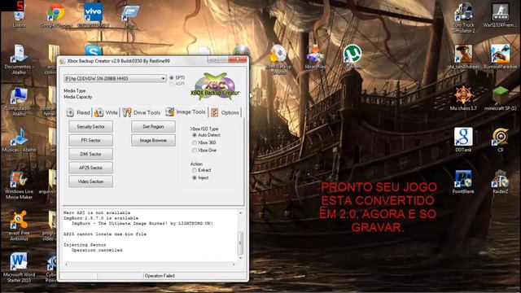Click the Operation Failed status text
Viewport: 521px width, 293px height.
coord(160,276)
